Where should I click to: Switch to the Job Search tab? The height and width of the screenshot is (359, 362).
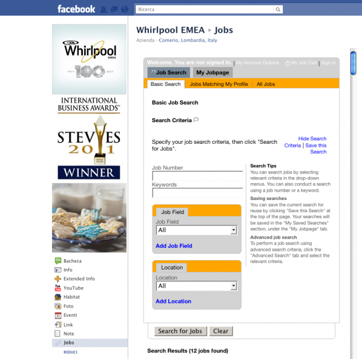[x=169, y=73]
